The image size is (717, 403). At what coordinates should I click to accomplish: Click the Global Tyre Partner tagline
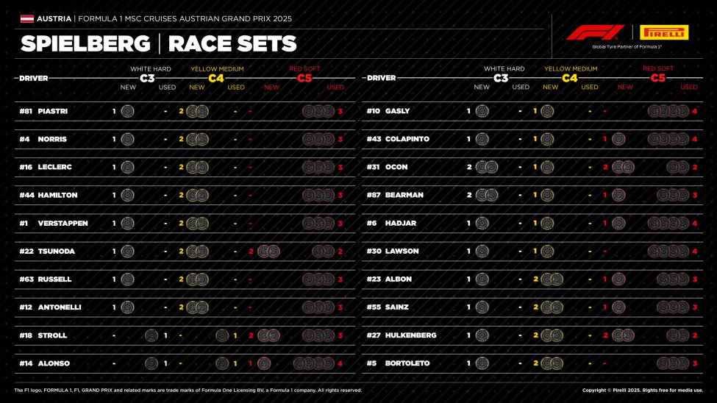[x=627, y=46]
